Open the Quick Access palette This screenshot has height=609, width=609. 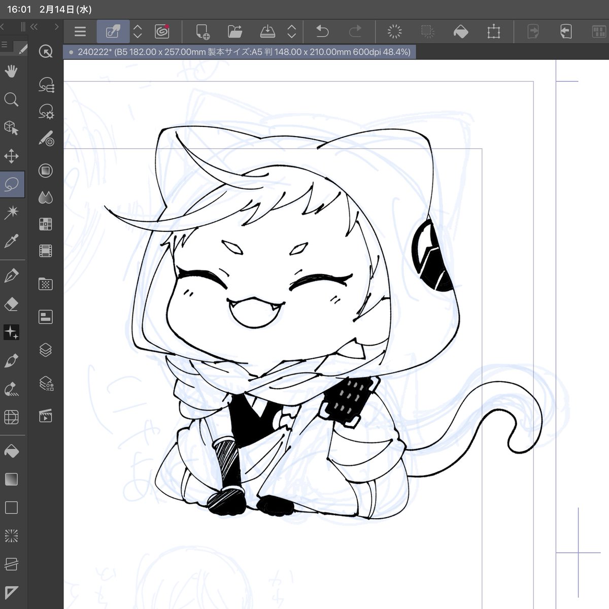click(46, 52)
